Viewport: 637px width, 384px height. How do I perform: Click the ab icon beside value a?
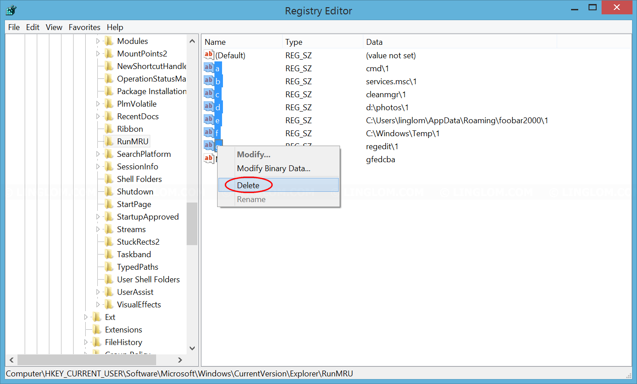[209, 68]
